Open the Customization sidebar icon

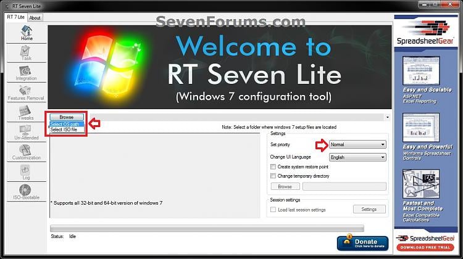pyautogui.click(x=27, y=152)
